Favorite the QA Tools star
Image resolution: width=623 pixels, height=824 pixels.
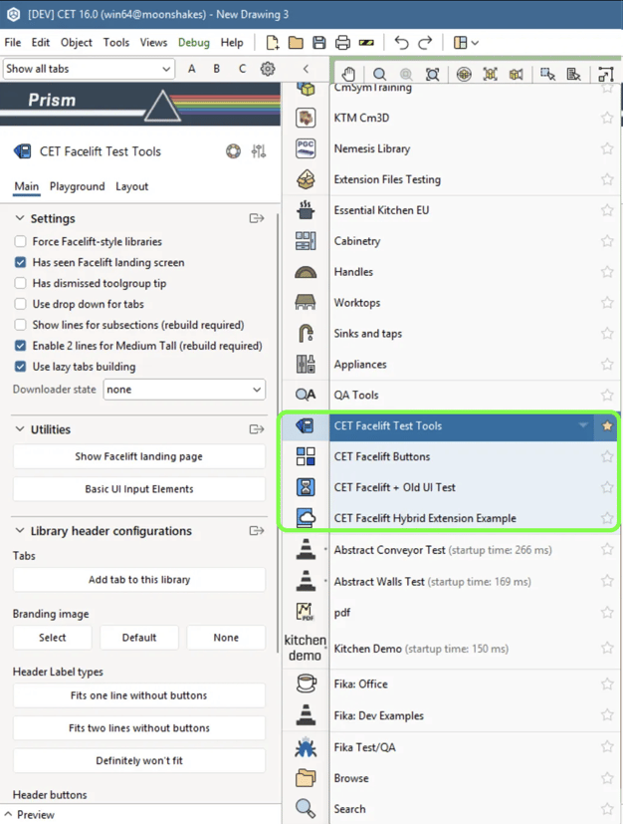(607, 395)
